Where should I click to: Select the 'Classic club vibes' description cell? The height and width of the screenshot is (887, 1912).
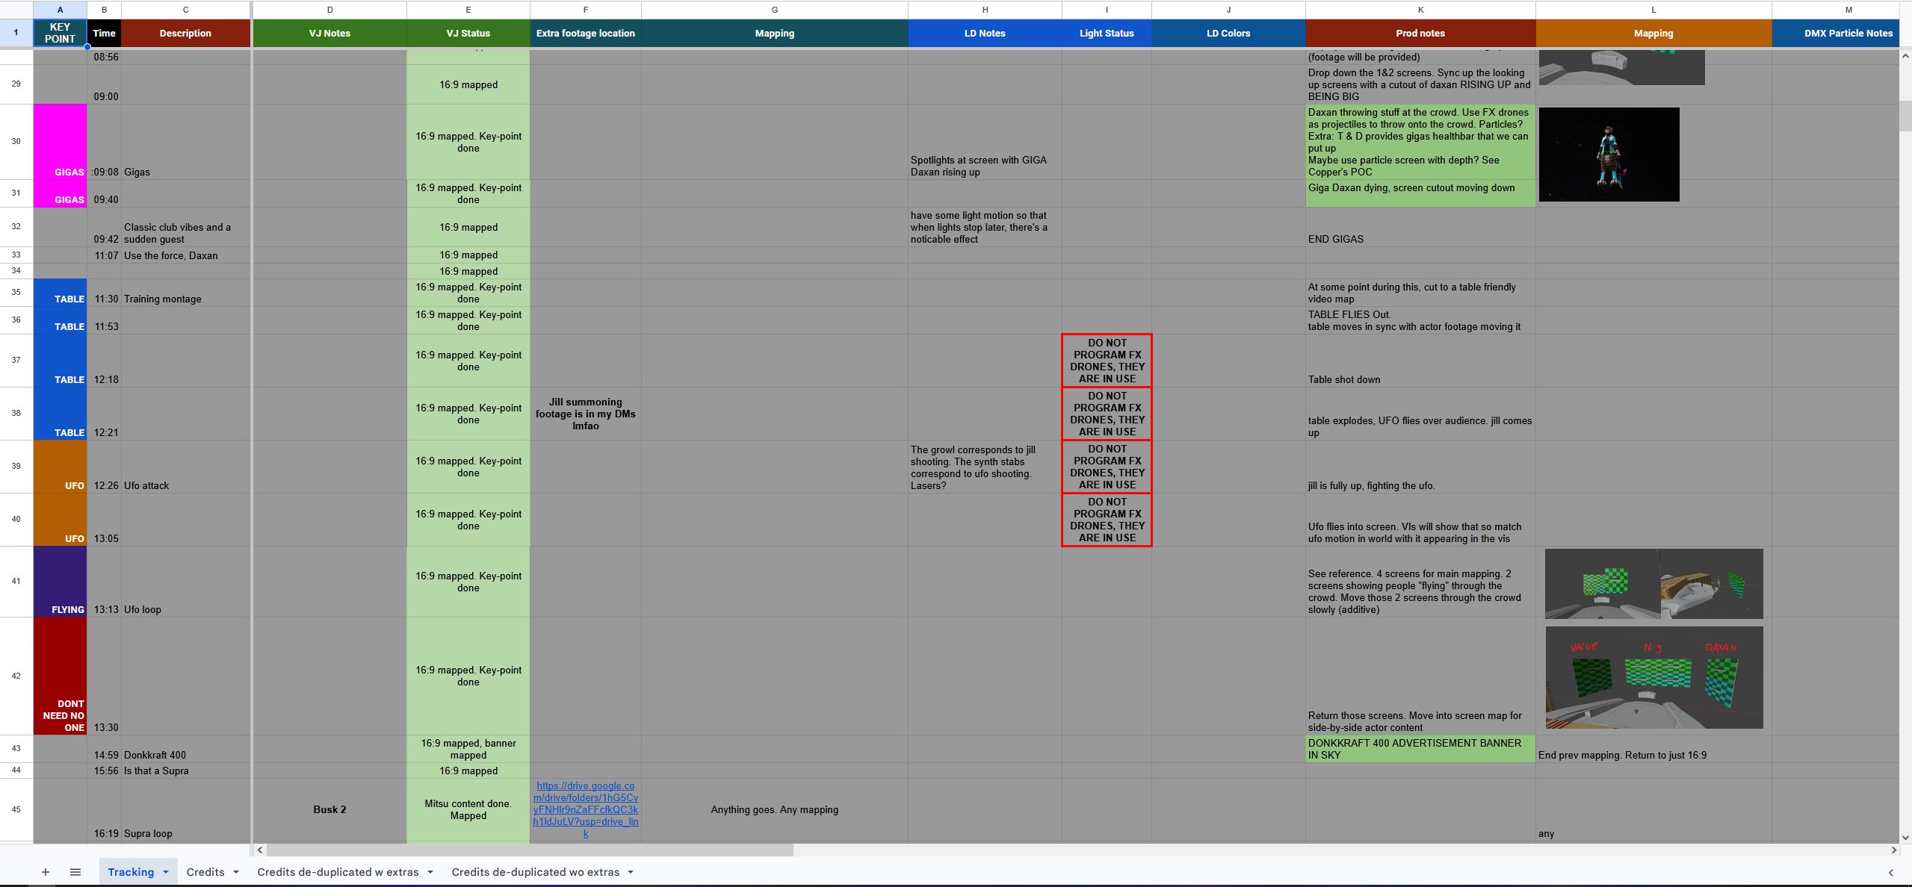[x=185, y=227]
